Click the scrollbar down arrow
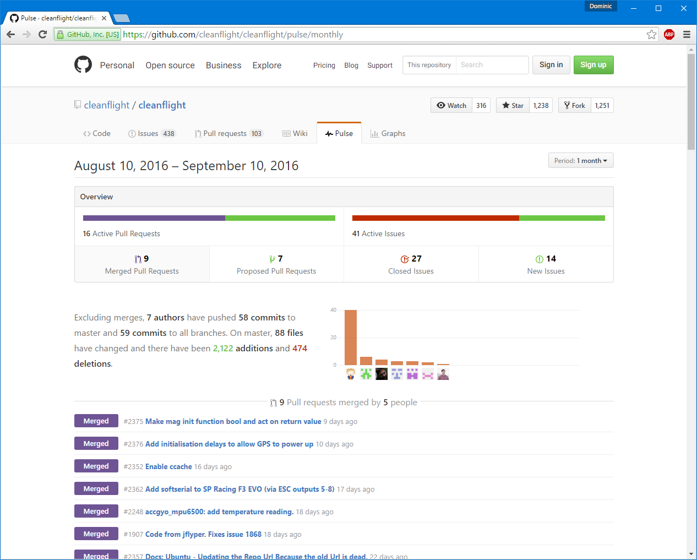The height and width of the screenshot is (560, 697). (x=691, y=554)
